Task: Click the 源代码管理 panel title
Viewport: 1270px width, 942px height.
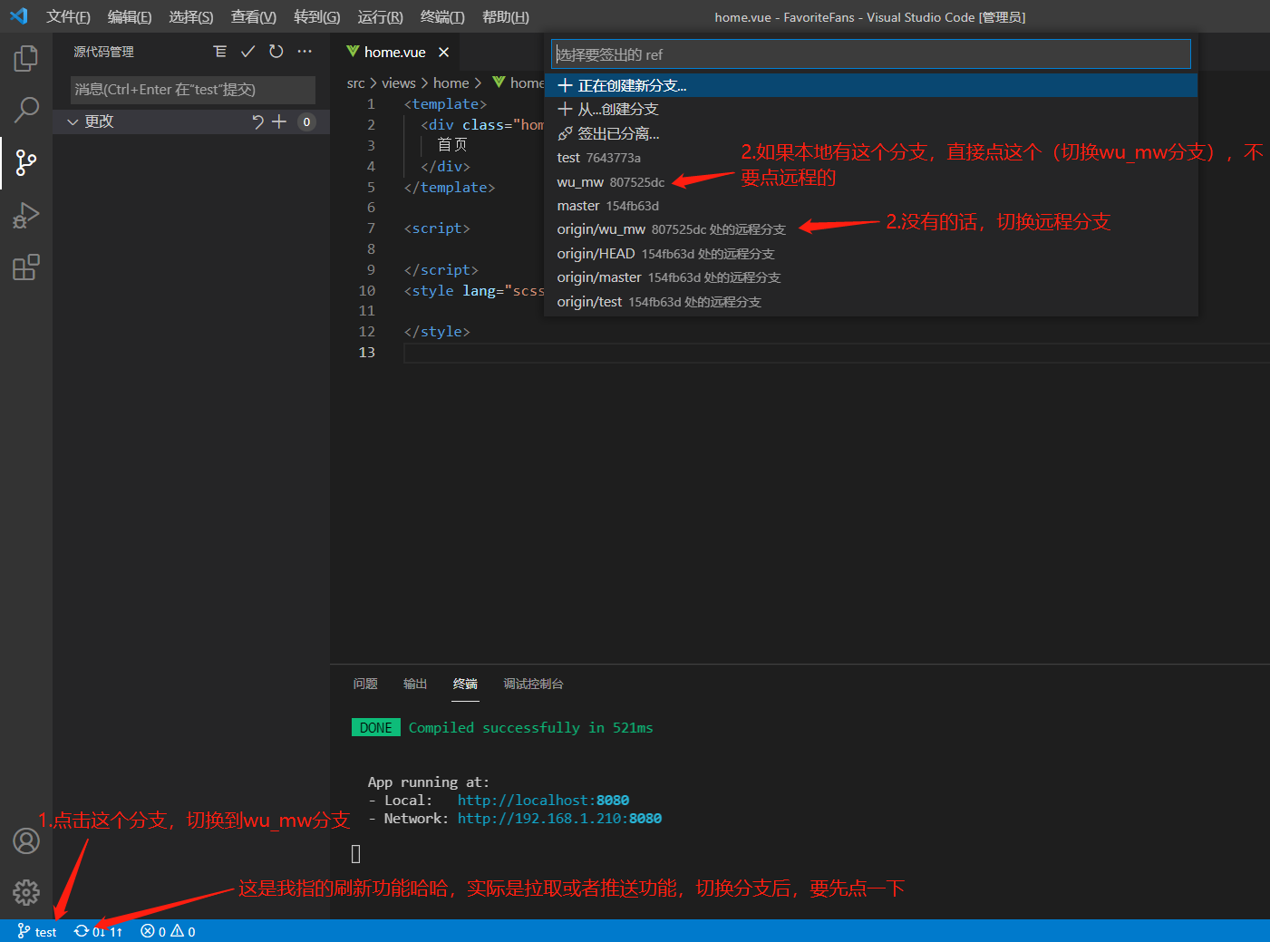Action: pos(104,52)
